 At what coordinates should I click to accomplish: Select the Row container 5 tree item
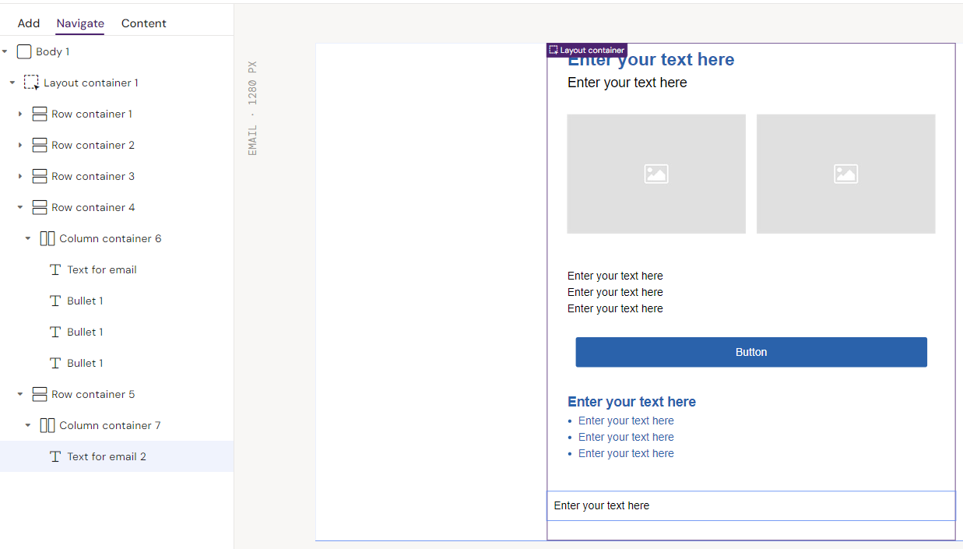coord(93,394)
